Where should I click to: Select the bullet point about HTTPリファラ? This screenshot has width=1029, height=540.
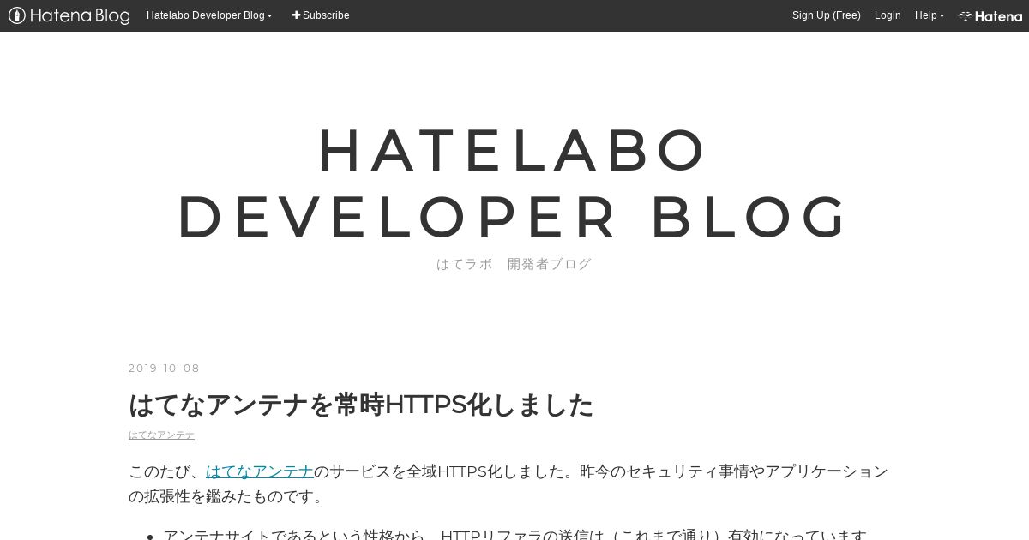click(514, 535)
